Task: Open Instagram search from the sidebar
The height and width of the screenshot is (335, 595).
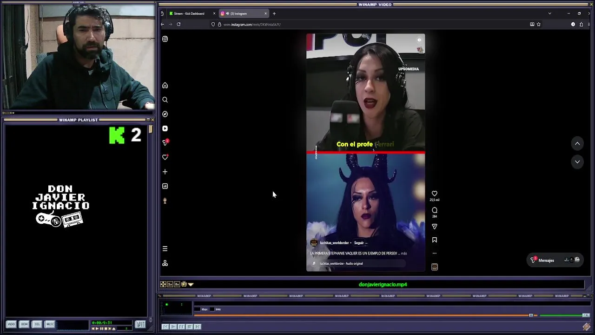Action: [x=165, y=100]
